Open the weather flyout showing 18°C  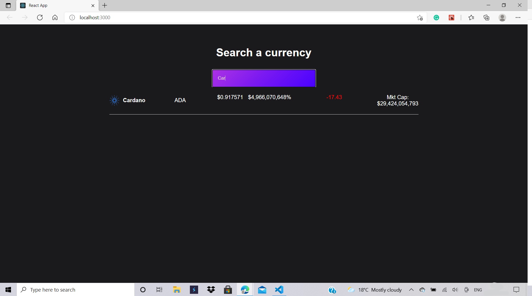click(374, 290)
